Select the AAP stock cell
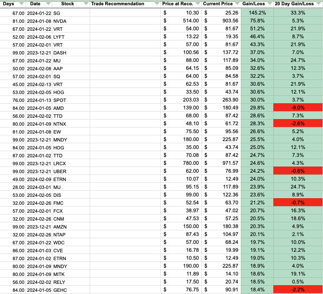This screenshot has width=323, height=294. [x=71, y=69]
